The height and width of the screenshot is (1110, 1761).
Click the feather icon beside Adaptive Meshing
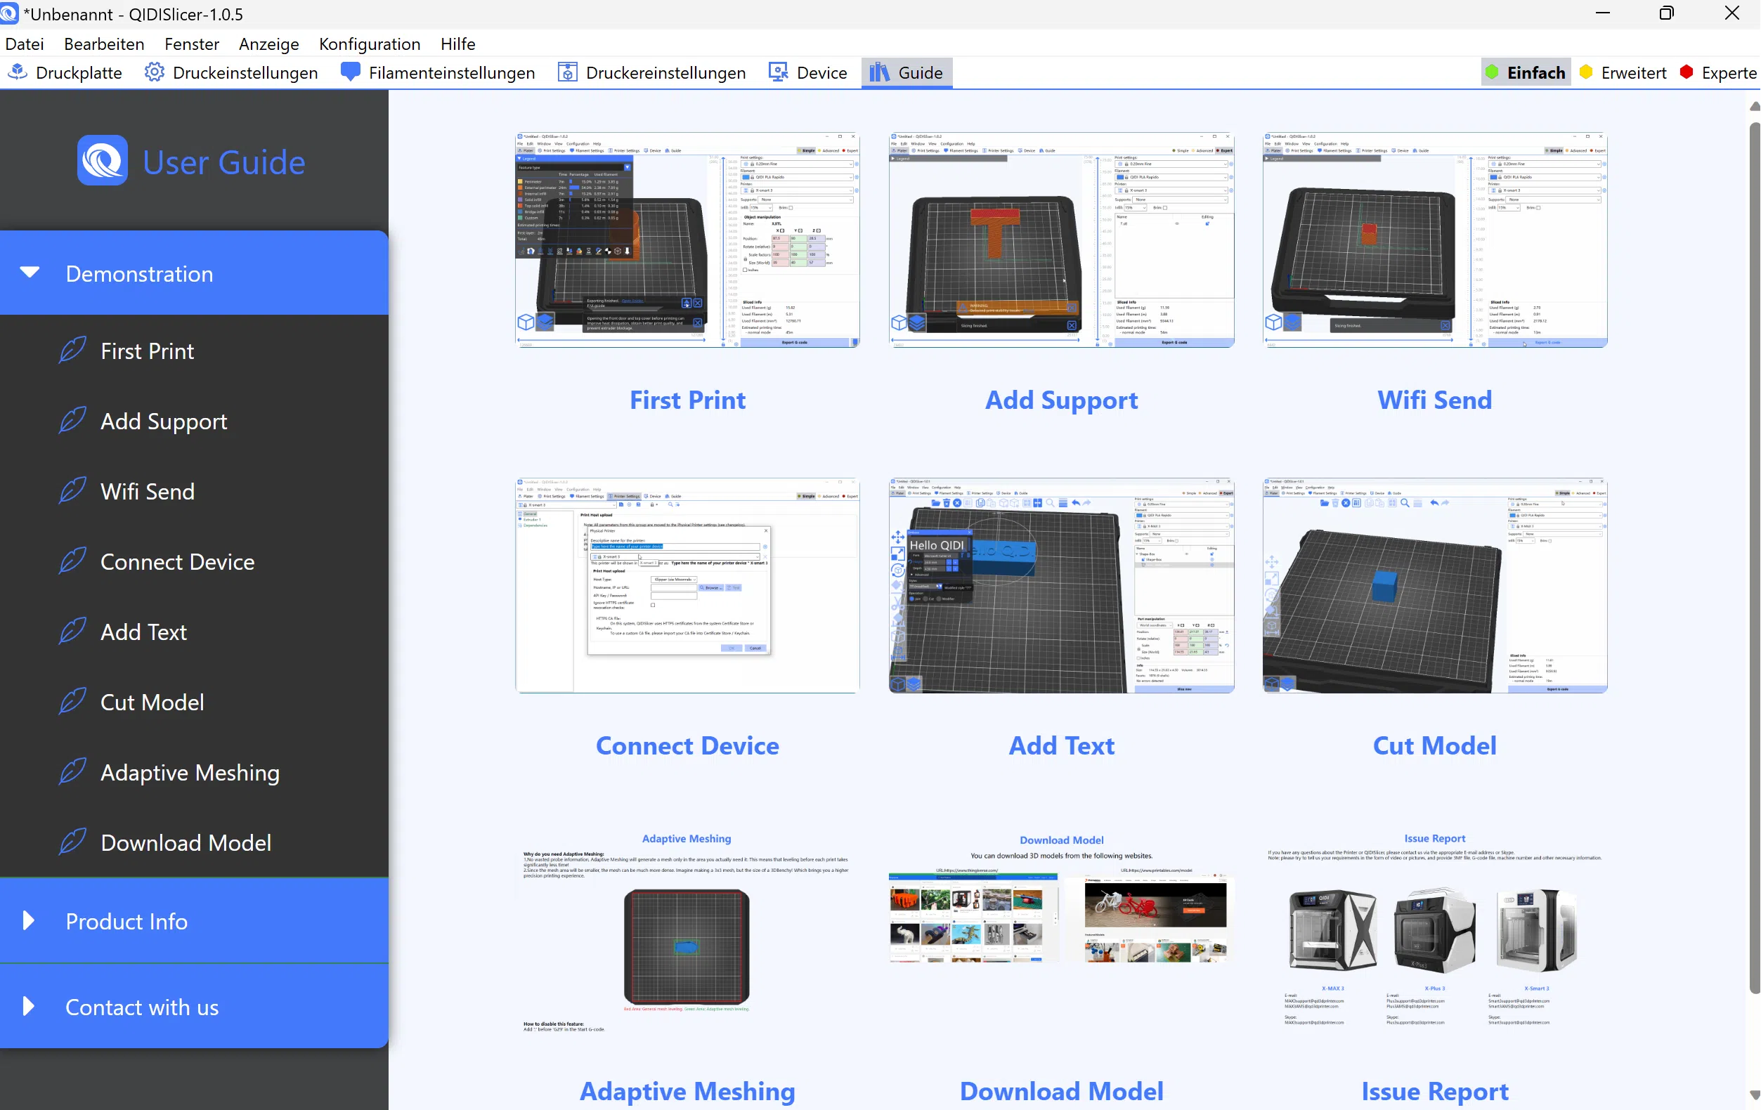(x=72, y=771)
